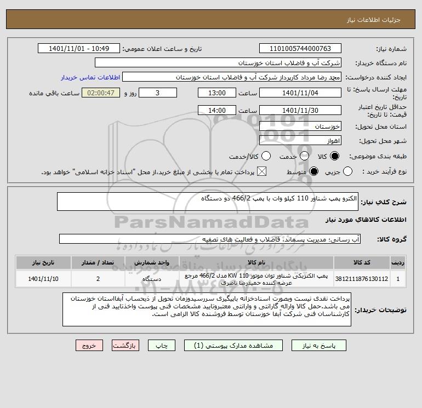
Task: Click the buyer organization name field
Action: click(218, 63)
